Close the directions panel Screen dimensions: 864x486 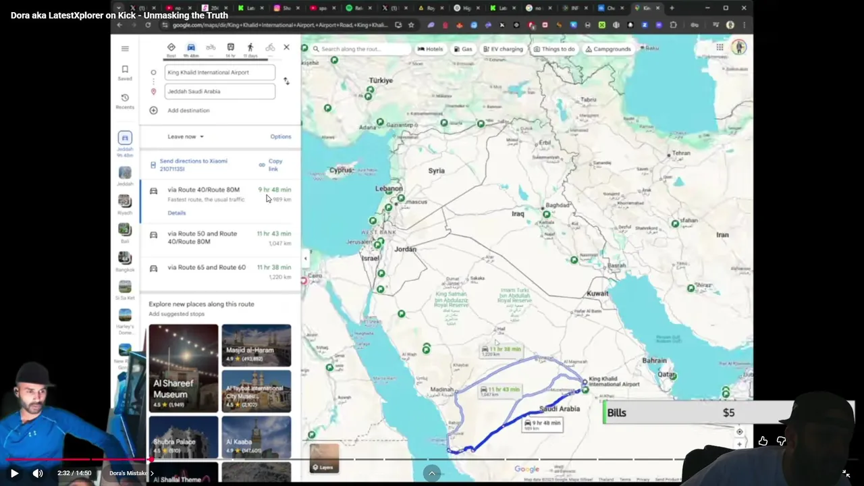tap(286, 47)
